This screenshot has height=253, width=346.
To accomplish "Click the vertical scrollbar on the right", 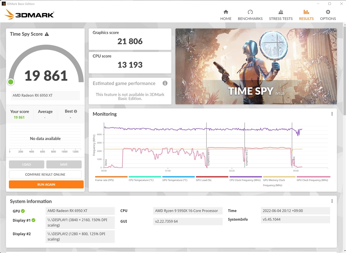I will point(344,70).
